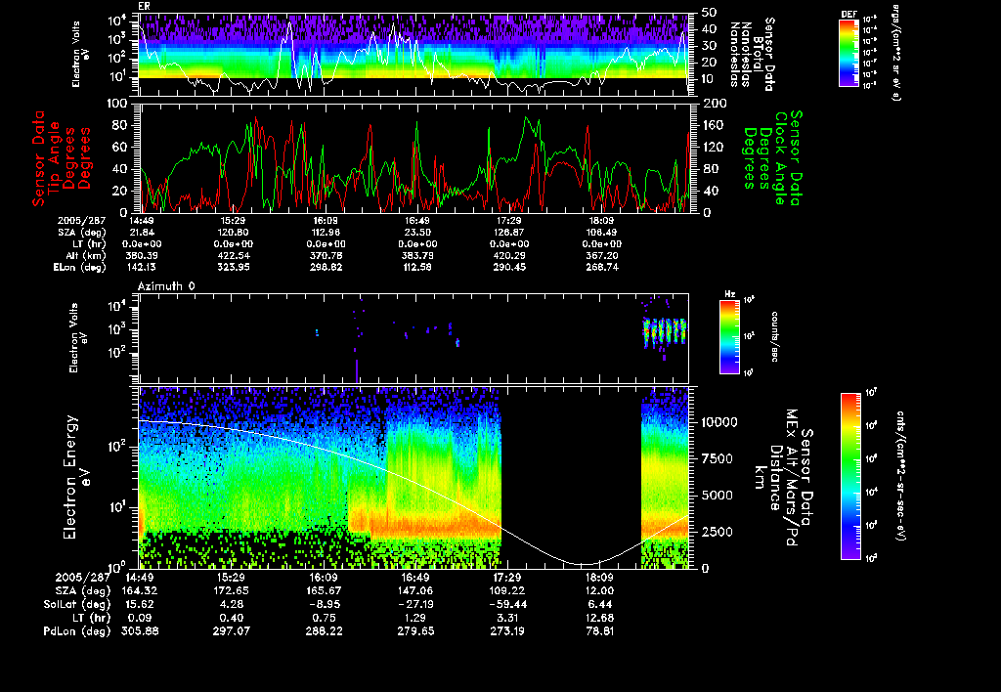
Task: Click the 50 tick on BTotal axis
Action: tap(709, 12)
